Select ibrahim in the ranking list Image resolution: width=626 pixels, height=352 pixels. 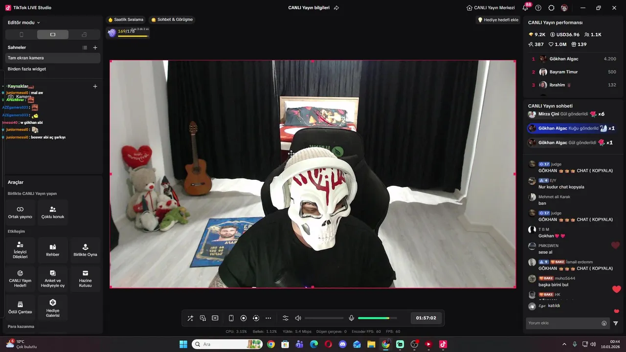[x=573, y=85]
